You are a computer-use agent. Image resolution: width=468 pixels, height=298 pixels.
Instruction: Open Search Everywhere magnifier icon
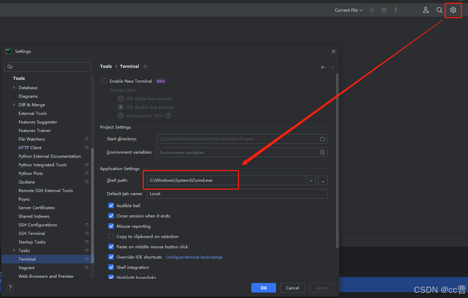[x=439, y=10]
